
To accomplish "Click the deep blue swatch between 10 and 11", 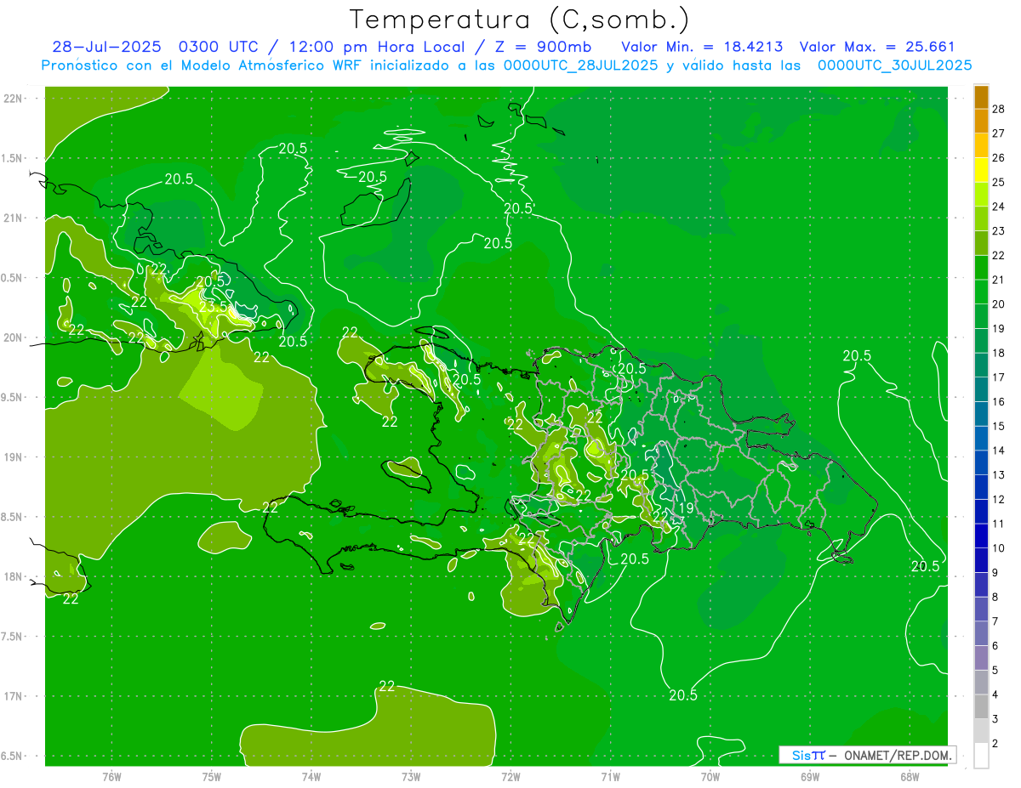I will (x=981, y=536).
